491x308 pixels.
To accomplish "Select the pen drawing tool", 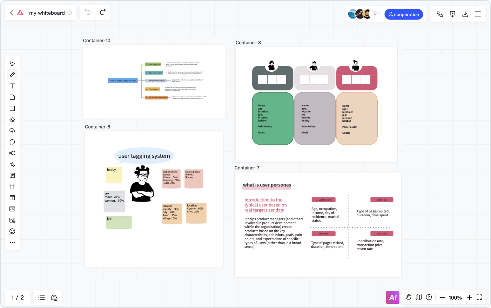I will tap(12, 75).
